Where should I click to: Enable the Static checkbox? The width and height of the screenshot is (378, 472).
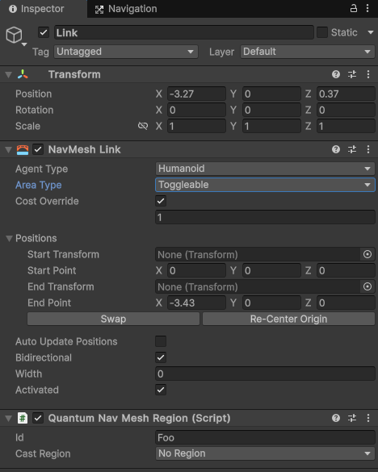tap(322, 32)
